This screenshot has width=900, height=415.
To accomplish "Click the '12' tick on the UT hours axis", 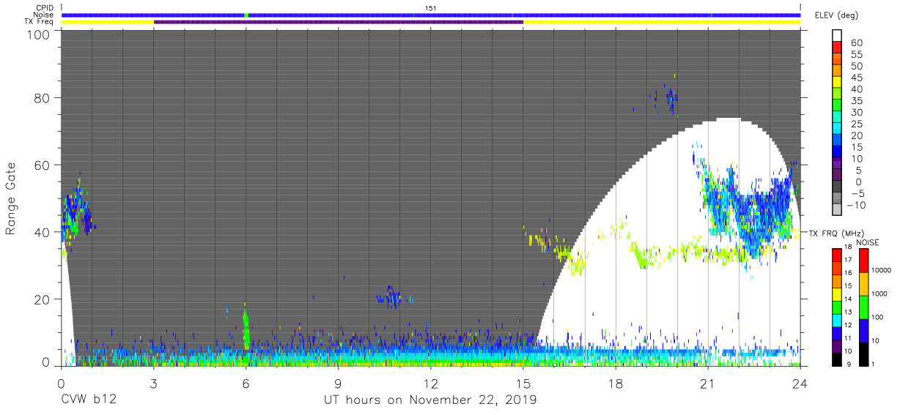I will click(x=431, y=383).
